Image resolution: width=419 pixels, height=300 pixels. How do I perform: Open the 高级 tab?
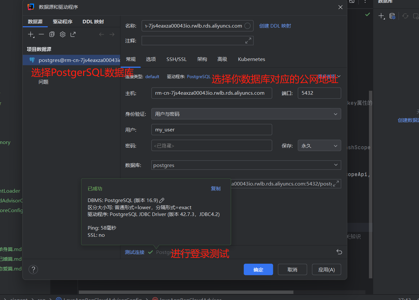point(222,59)
